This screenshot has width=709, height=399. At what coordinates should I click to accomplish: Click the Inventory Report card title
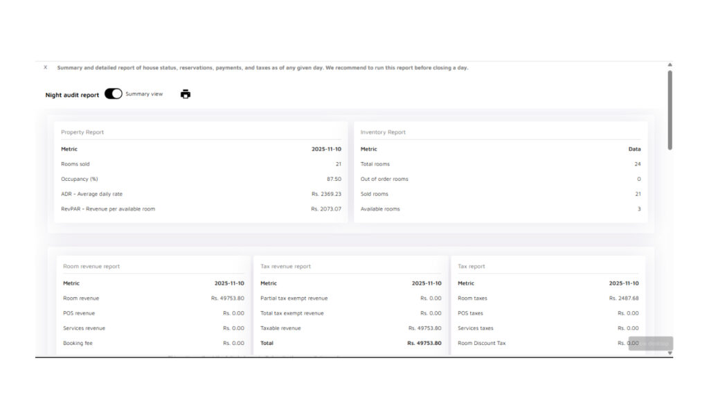[383, 132]
